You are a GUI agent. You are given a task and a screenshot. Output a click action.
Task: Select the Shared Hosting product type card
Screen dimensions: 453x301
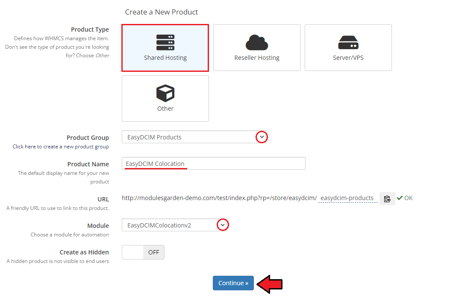(165, 48)
